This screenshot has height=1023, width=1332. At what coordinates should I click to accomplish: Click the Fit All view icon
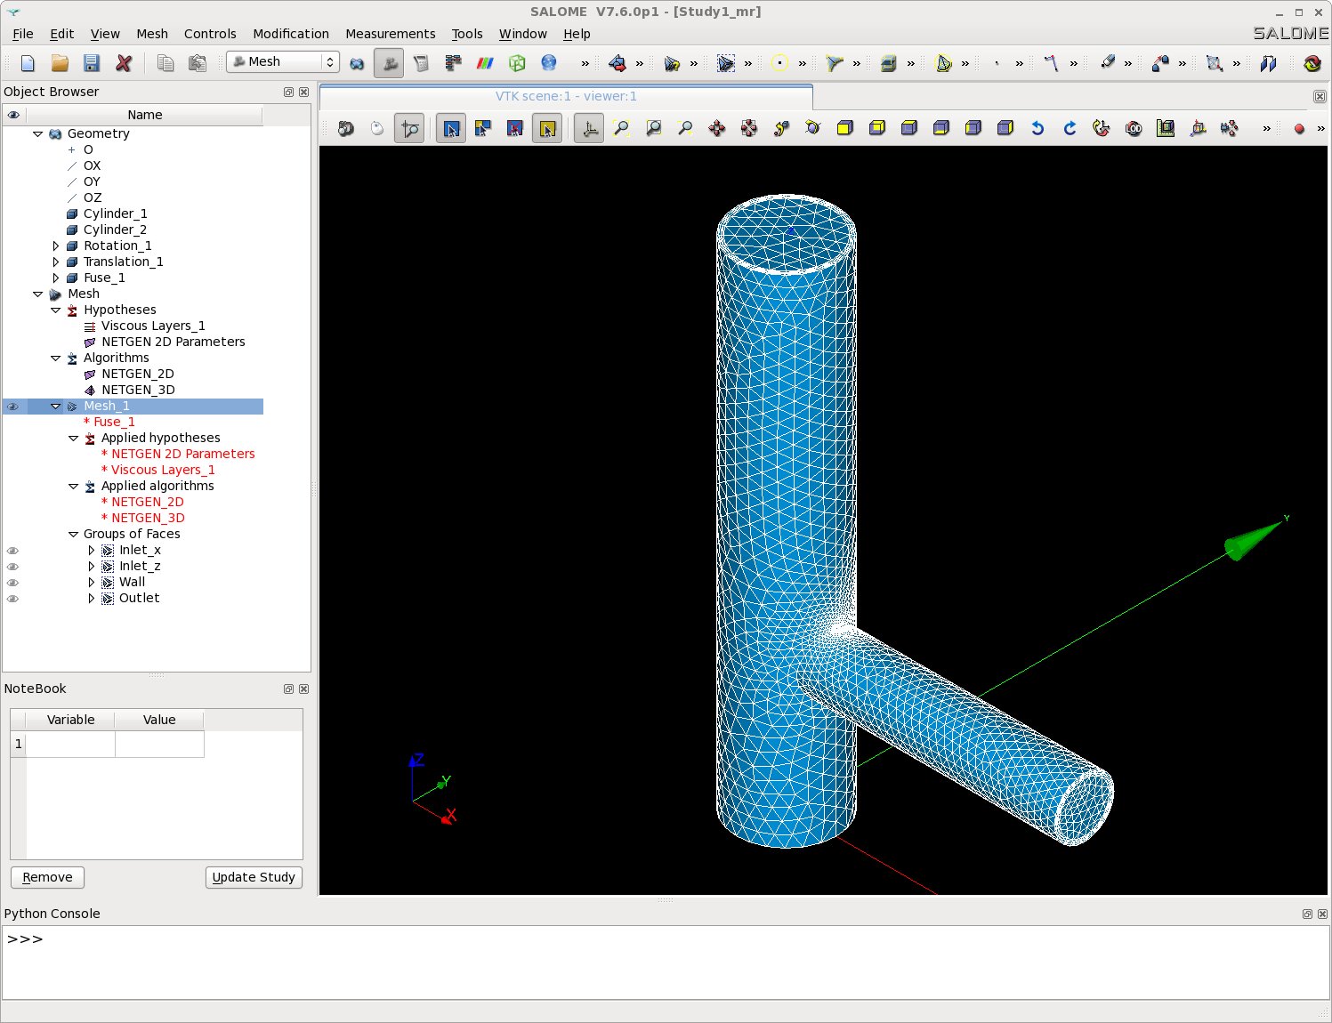coord(621,129)
